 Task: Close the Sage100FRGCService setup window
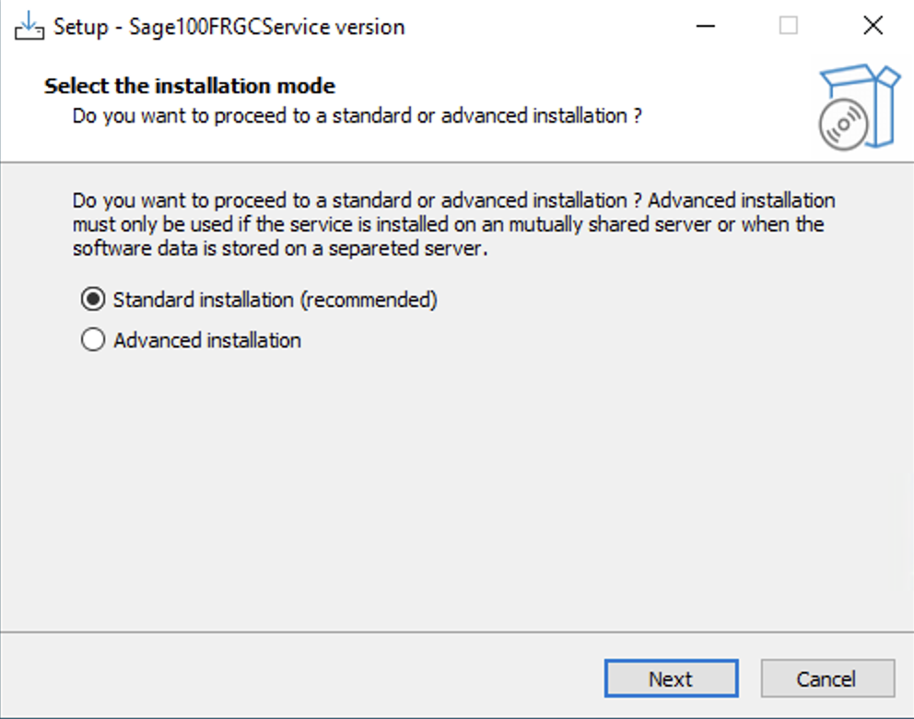tap(873, 26)
